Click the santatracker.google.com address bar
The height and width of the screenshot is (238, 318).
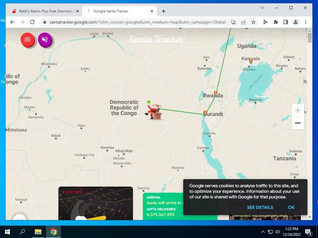click(x=138, y=22)
